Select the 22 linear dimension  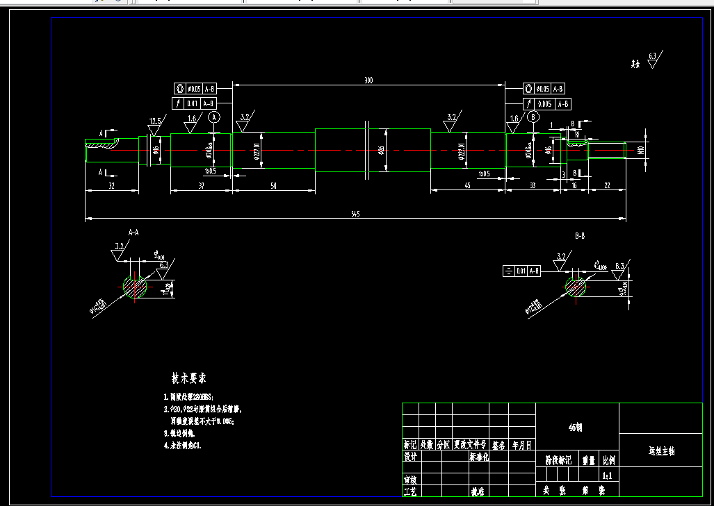point(607,185)
